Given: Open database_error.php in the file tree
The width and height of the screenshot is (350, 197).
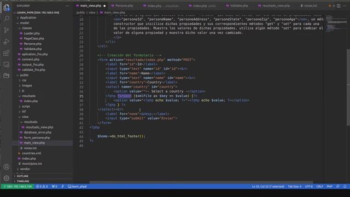Looking at the screenshot, I should [38, 132].
